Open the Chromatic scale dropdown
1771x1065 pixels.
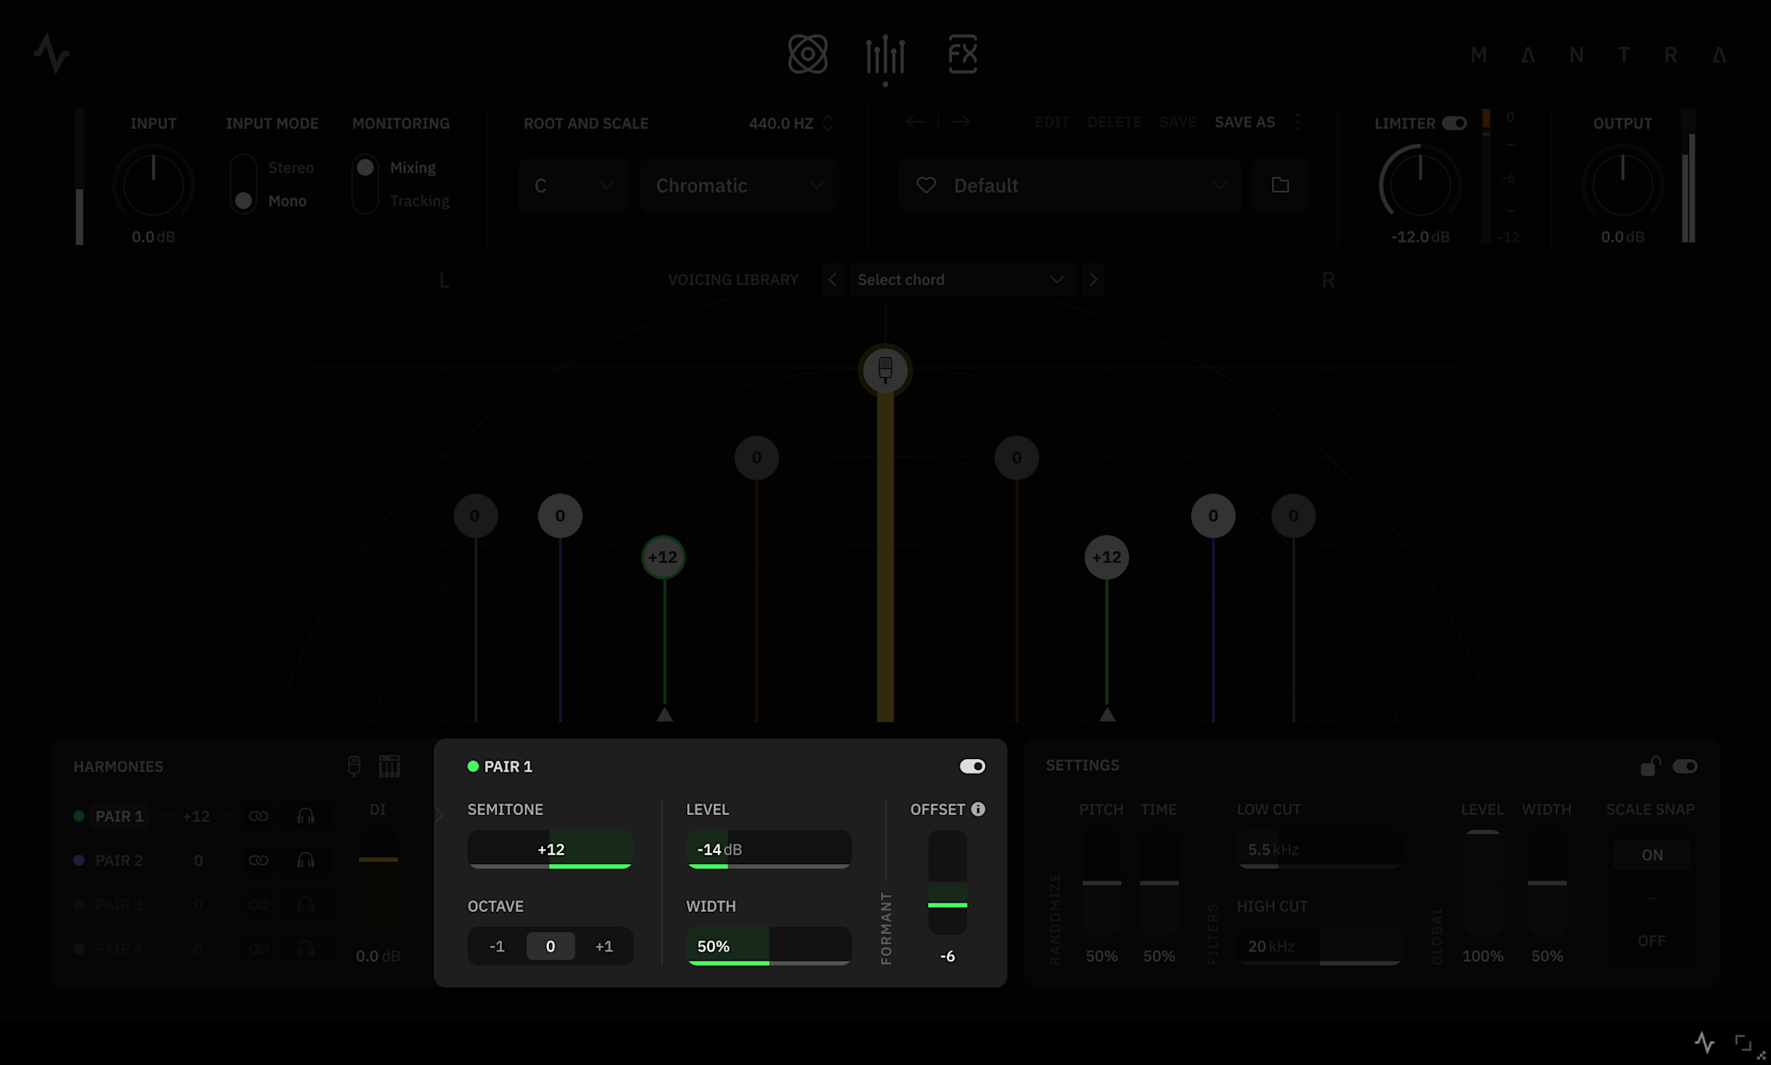[739, 185]
